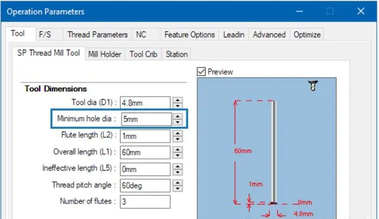The image size is (379, 219).
Task: Uncheck the Preview checkbox
Action: (x=201, y=72)
